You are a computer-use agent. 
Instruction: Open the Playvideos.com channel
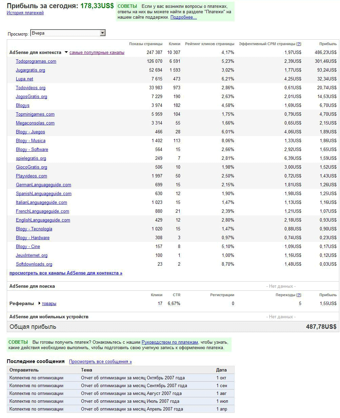tap(32, 176)
